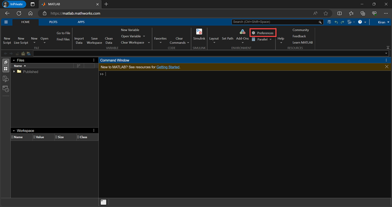Open the Getting Started link
Viewport: 392px width, 207px height.
[x=168, y=67]
